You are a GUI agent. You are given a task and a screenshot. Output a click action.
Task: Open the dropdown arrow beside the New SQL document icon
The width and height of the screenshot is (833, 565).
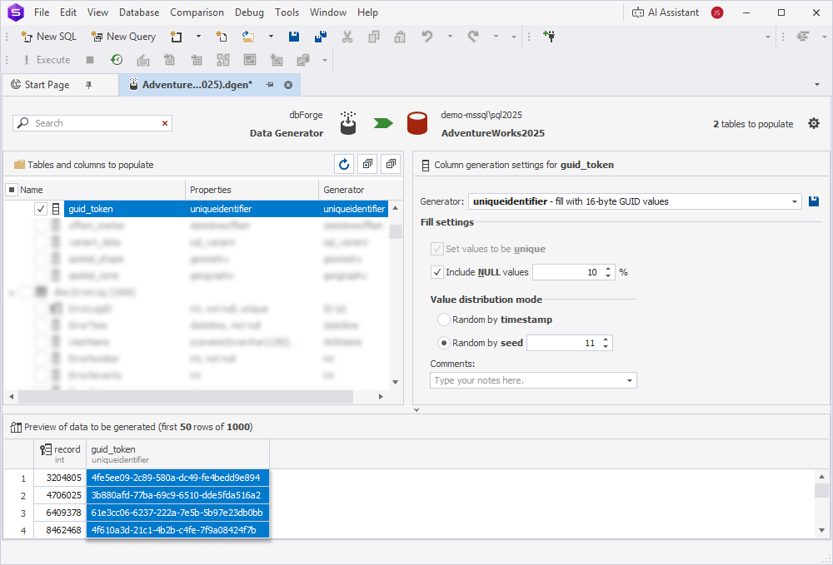pyautogui.click(x=199, y=37)
